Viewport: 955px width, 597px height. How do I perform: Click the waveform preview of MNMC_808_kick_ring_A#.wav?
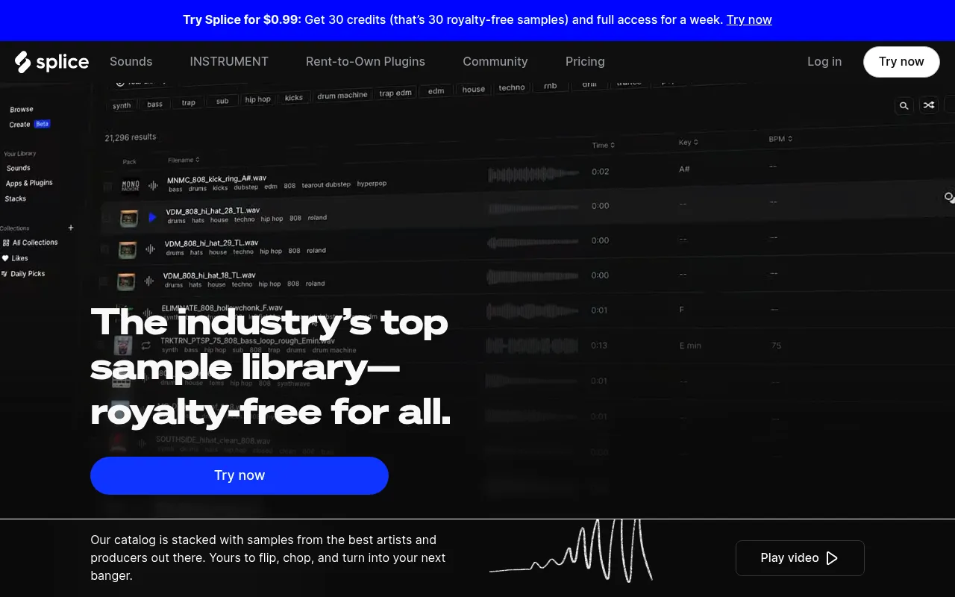pos(533,175)
